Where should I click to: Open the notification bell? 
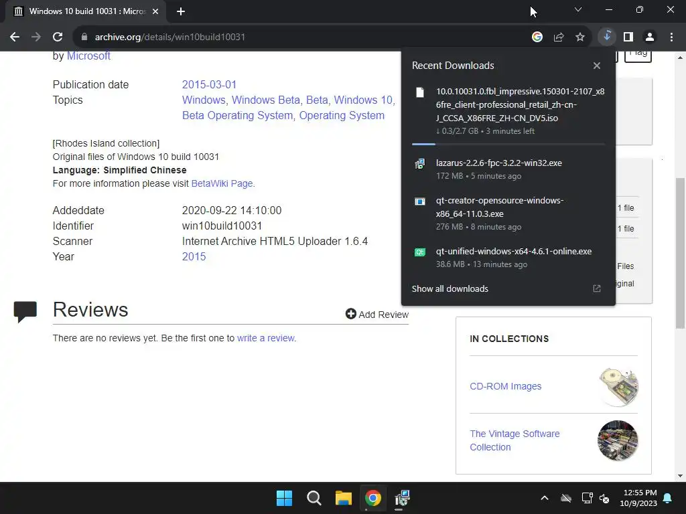[668, 498]
